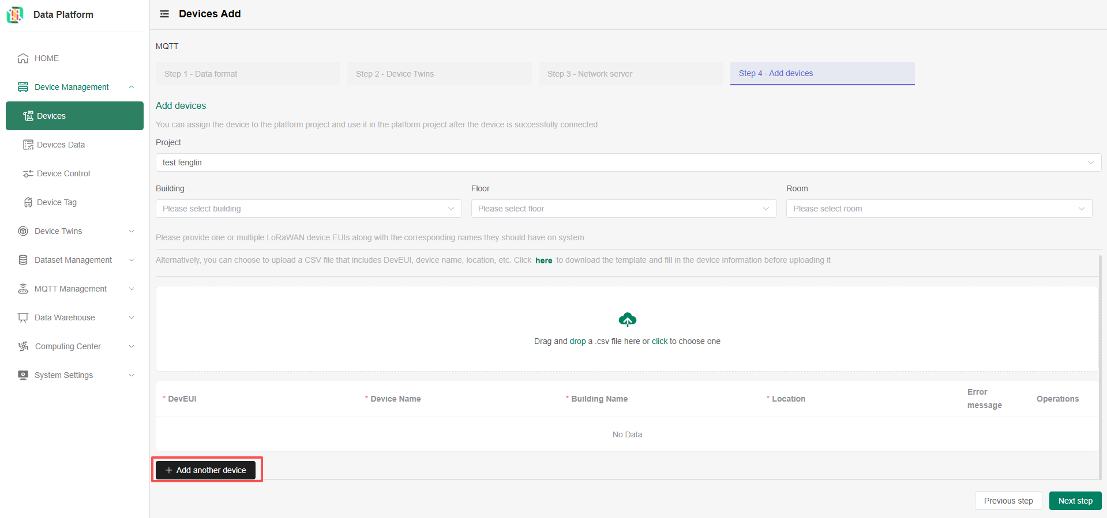Click the Error message column header
Viewport: 1107px width, 518px height.
point(985,399)
